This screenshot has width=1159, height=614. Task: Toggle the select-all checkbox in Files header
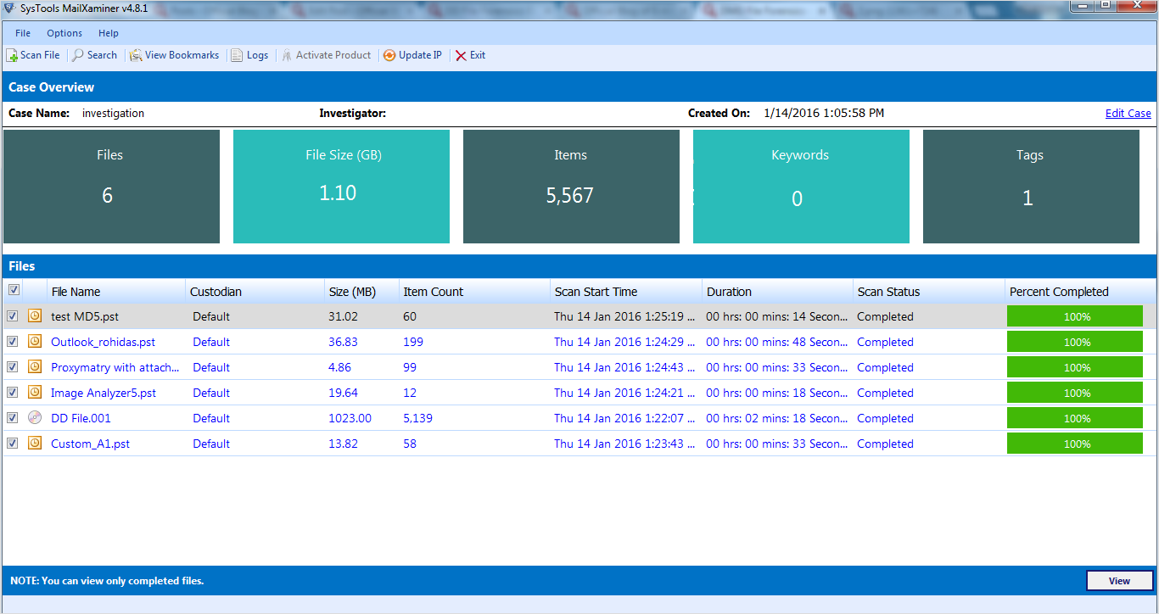click(x=13, y=290)
